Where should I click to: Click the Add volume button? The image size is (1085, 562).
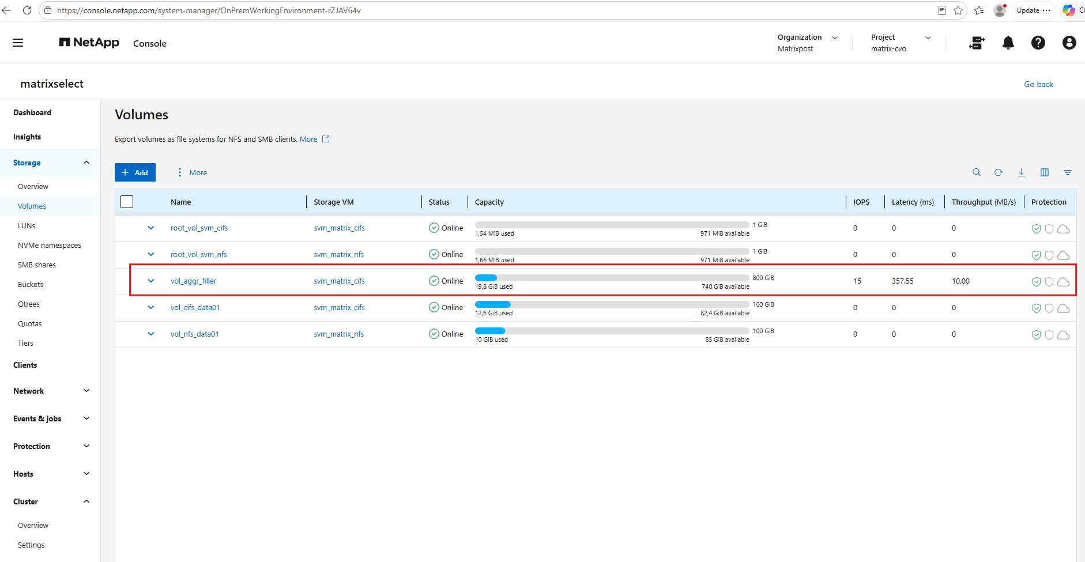coord(135,172)
